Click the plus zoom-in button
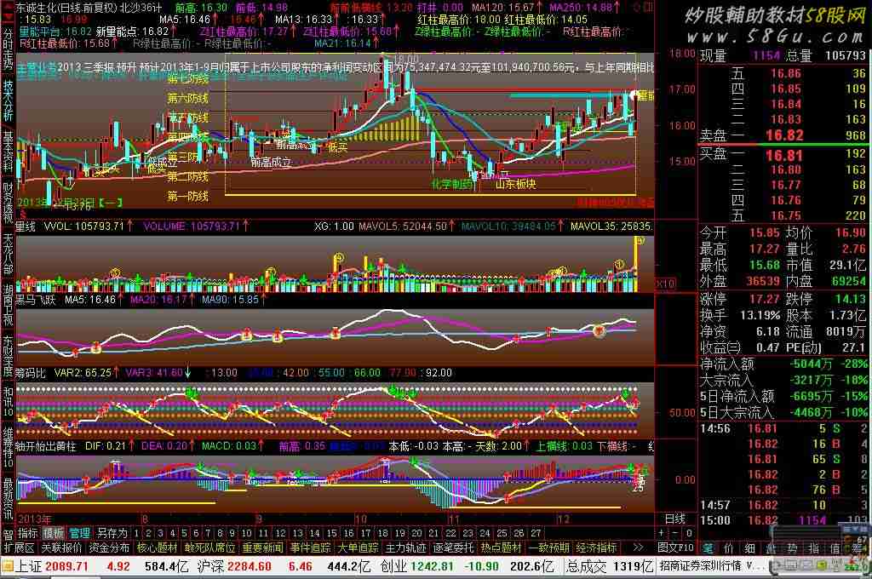Image resolution: width=872 pixels, height=579 pixels. [662, 533]
